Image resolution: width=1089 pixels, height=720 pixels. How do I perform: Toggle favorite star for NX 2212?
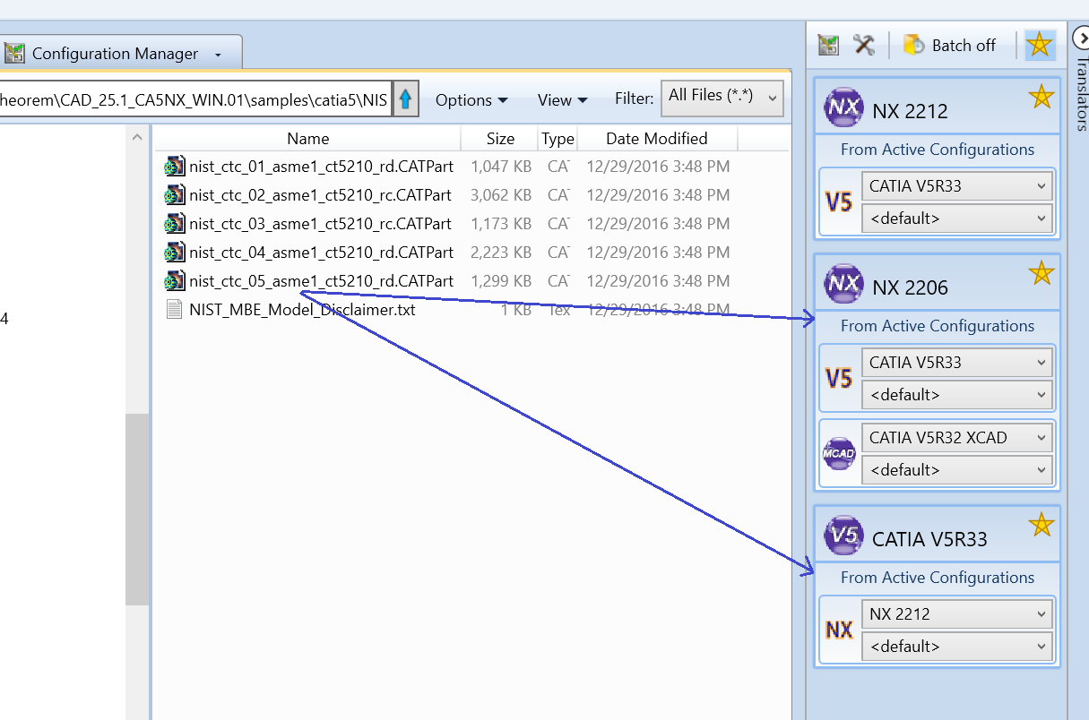pyautogui.click(x=1041, y=97)
